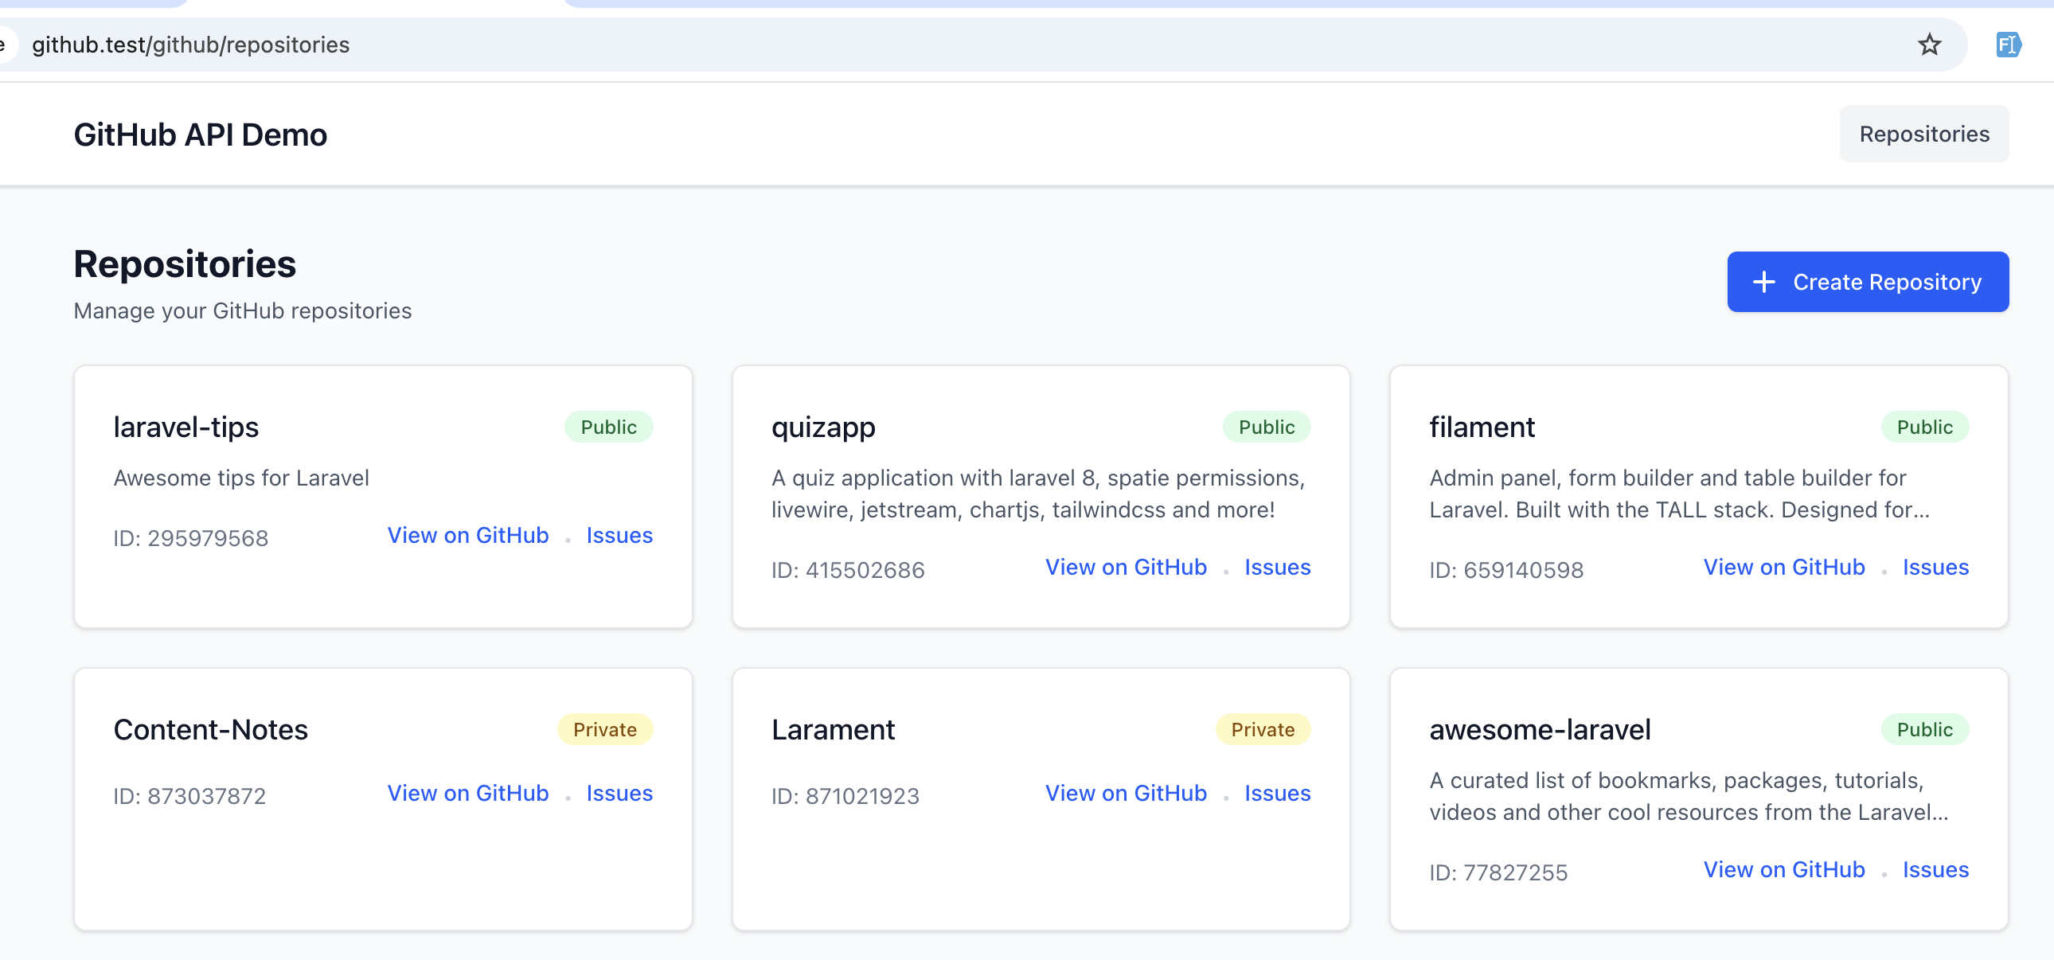
Task: Click the Public badge on laravel-tips
Action: pyautogui.click(x=608, y=427)
